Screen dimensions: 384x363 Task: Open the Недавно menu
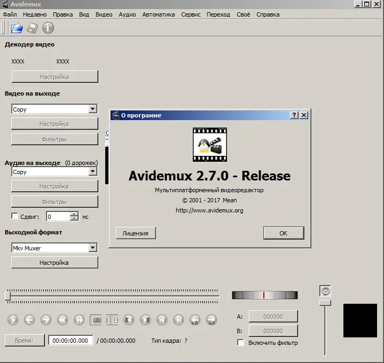tap(35, 14)
